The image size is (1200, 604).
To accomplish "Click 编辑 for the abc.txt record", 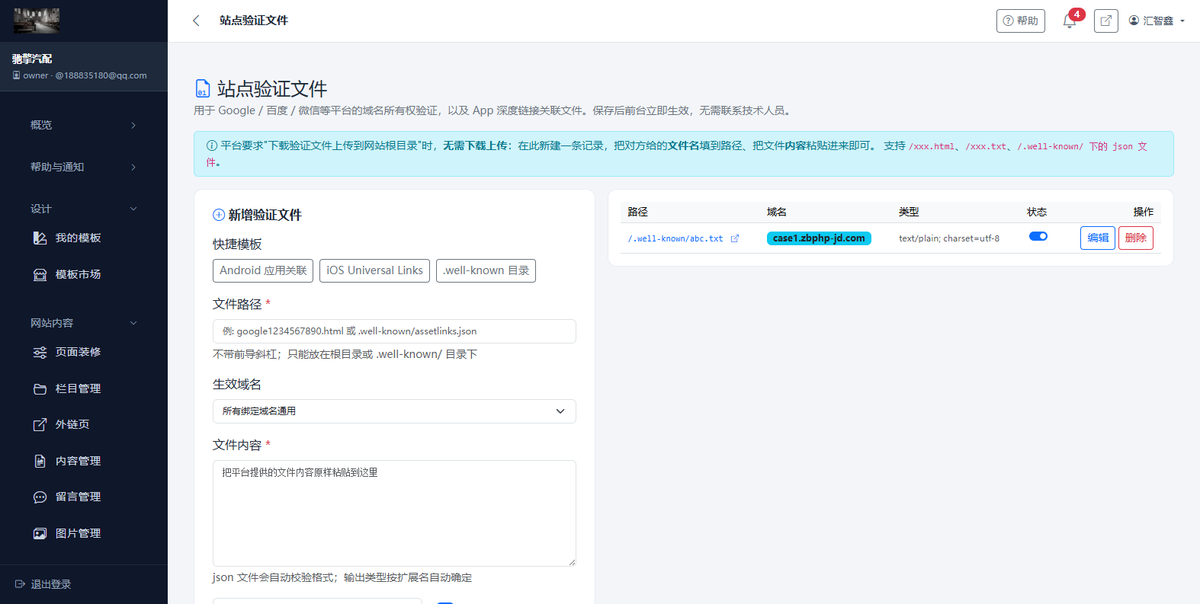I will (x=1098, y=238).
